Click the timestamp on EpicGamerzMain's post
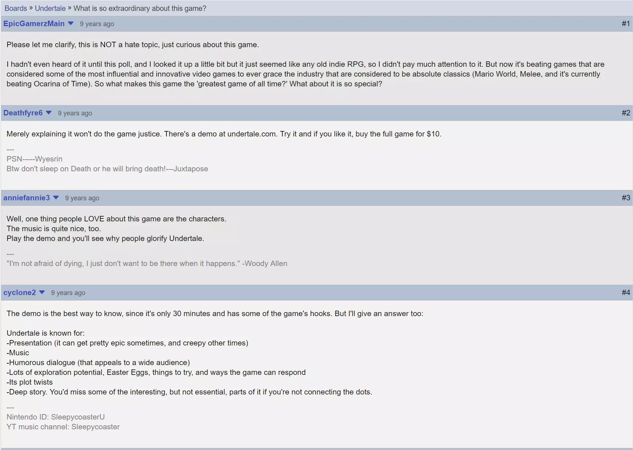This screenshot has height=450, width=633. click(97, 24)
